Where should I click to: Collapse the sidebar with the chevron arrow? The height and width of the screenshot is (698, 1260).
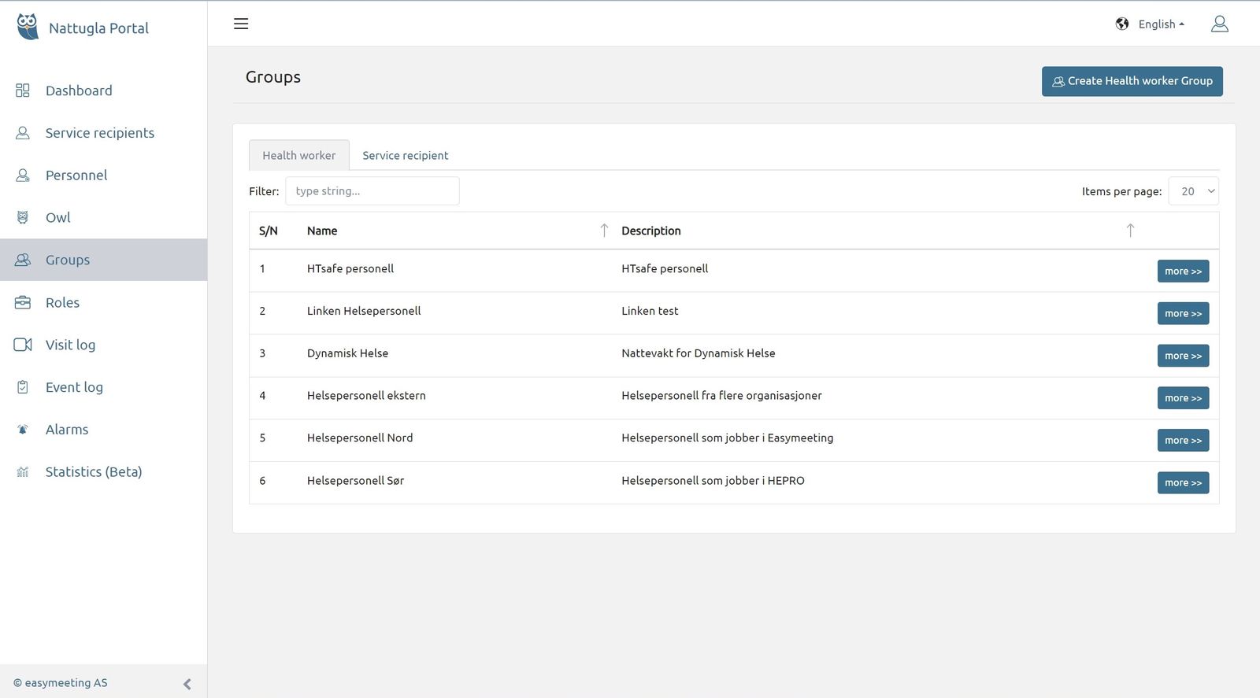(187, 684)
